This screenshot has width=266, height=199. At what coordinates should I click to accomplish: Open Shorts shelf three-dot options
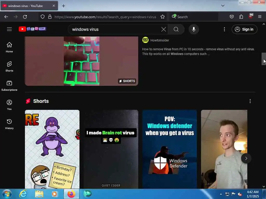(250, 101)
